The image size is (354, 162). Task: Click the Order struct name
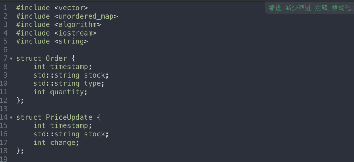click(56, 58)
